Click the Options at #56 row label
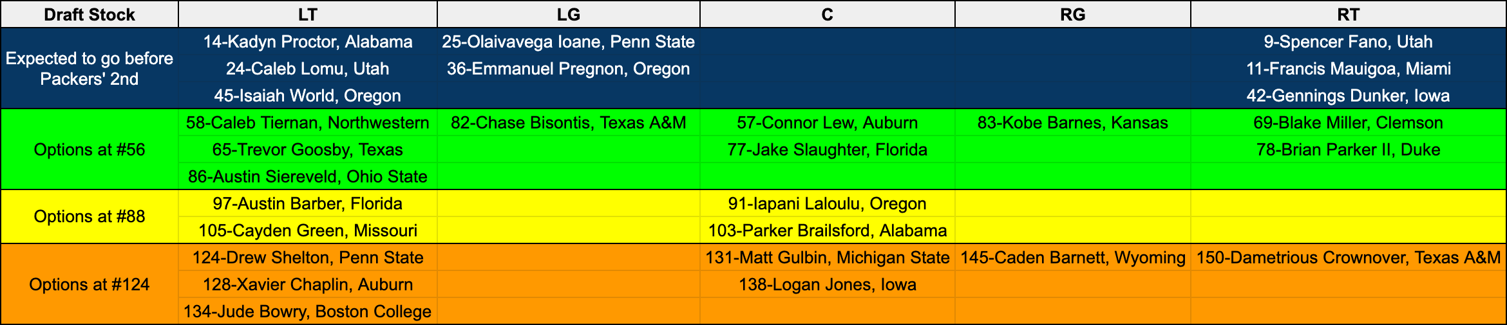Screen dimensions: 1507x325 pyautogui.click(x=90, y=150)
